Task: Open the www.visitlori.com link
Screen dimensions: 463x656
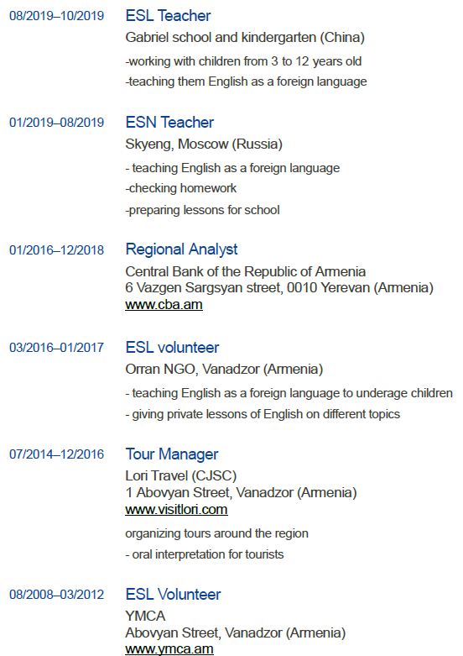Action: tap(176, 510)
